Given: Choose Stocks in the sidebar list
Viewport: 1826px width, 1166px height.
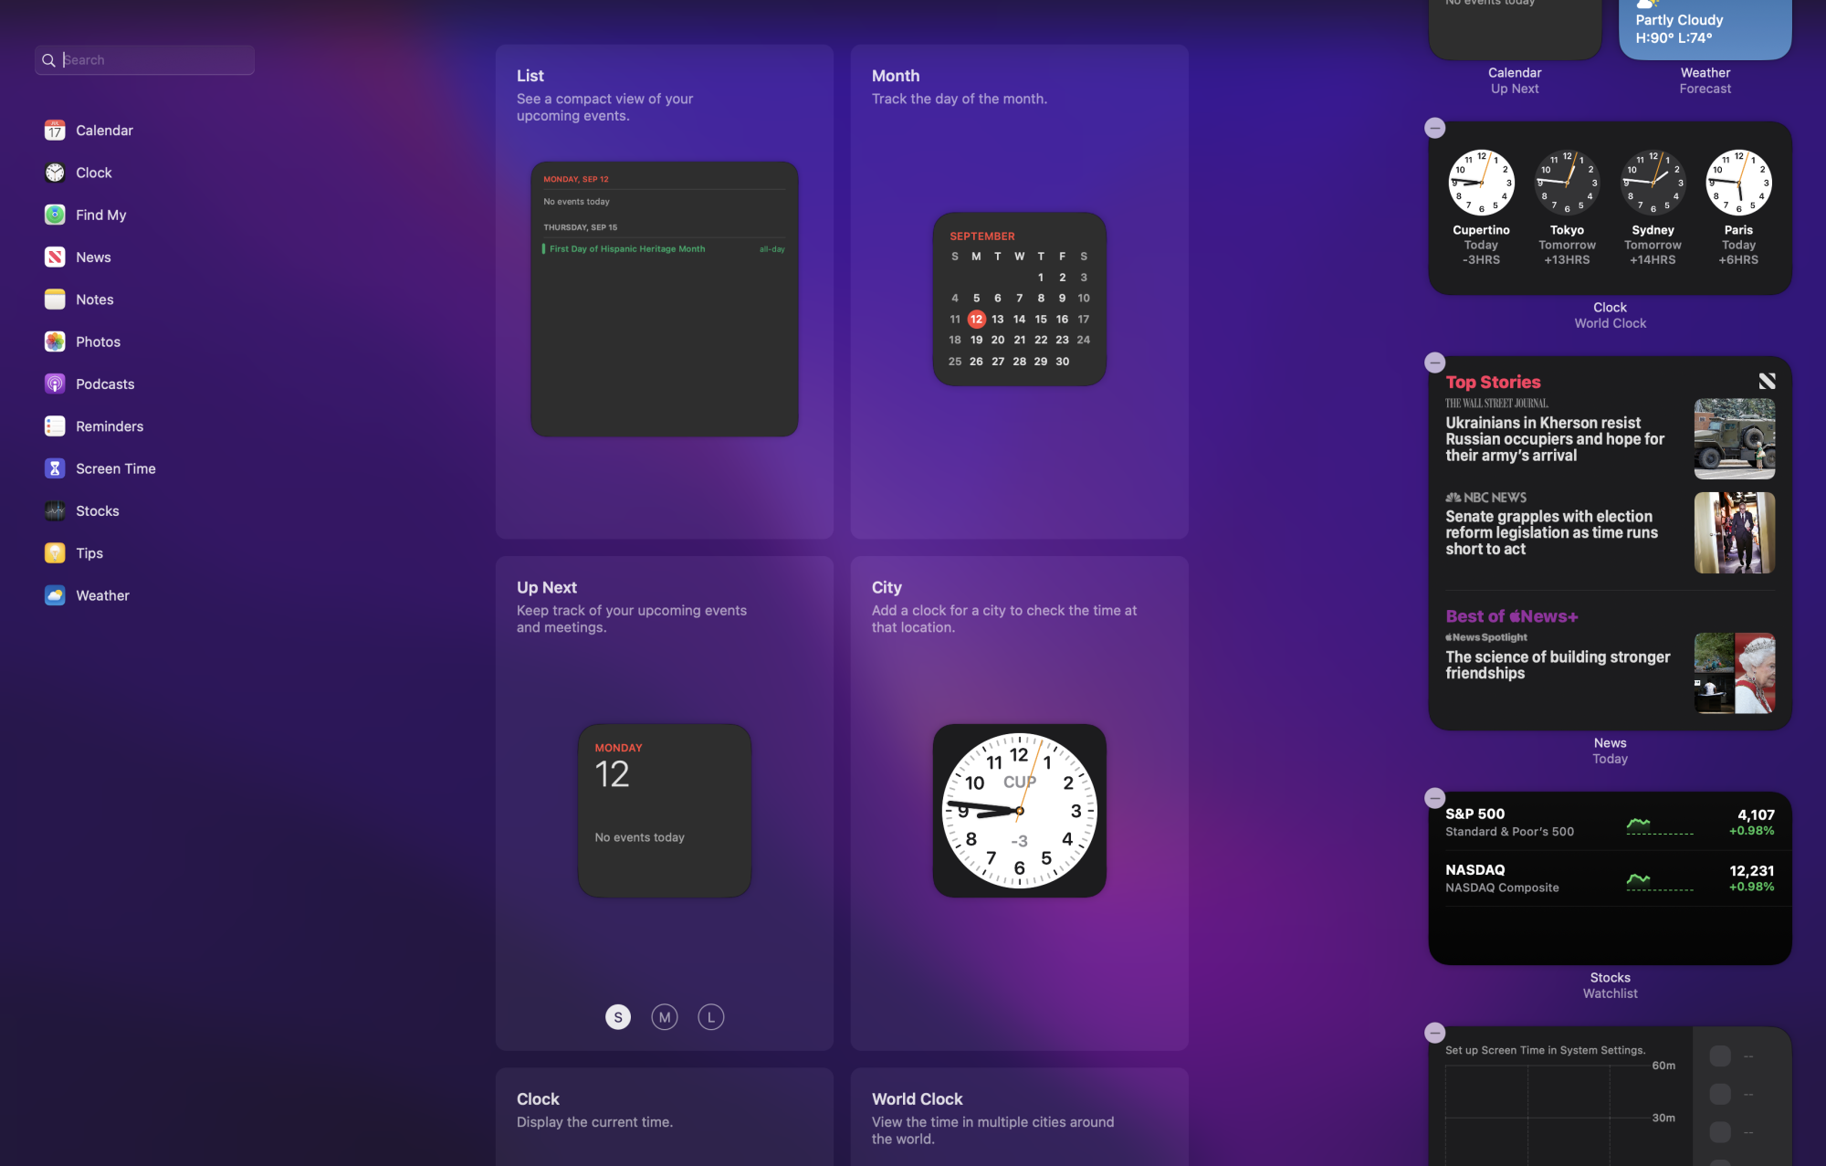Looking at the screenshot, I should pos(97,511).
